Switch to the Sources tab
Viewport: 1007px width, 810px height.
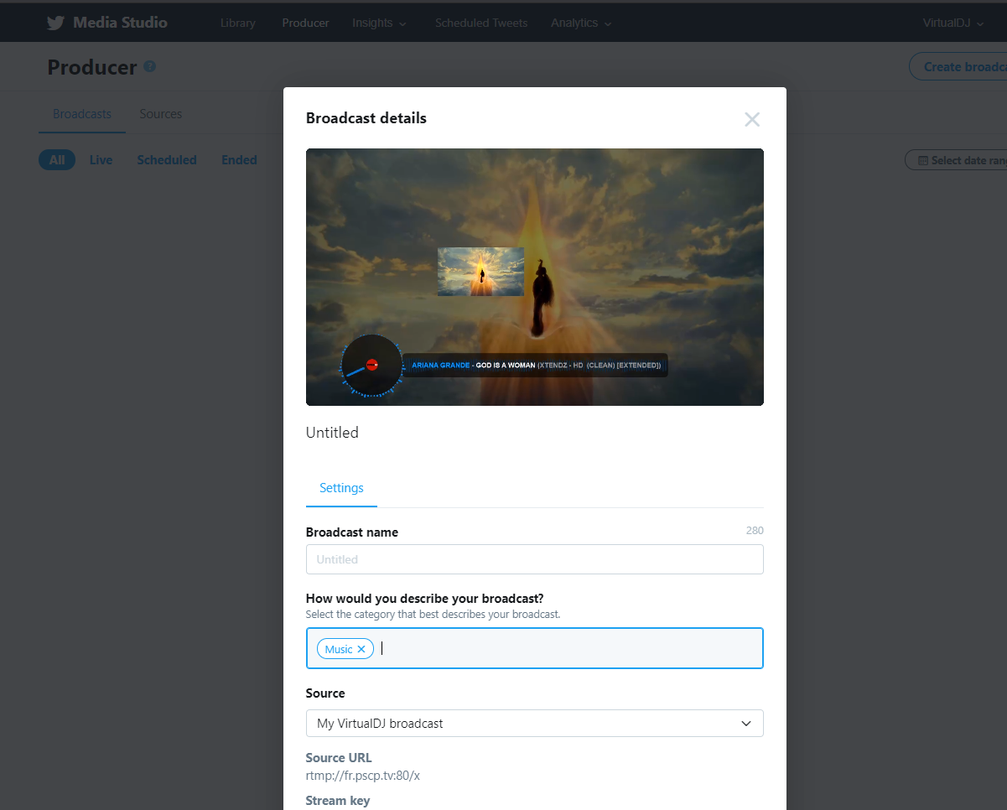pyautogui.click(x=161, y=114)
